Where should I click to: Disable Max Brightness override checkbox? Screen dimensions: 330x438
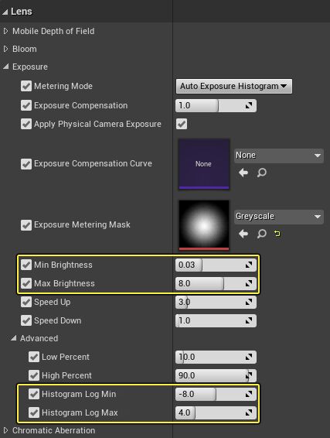pos(26,283)
